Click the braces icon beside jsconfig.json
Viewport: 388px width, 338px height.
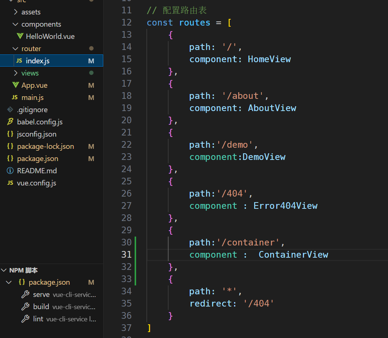coord(10,134)
